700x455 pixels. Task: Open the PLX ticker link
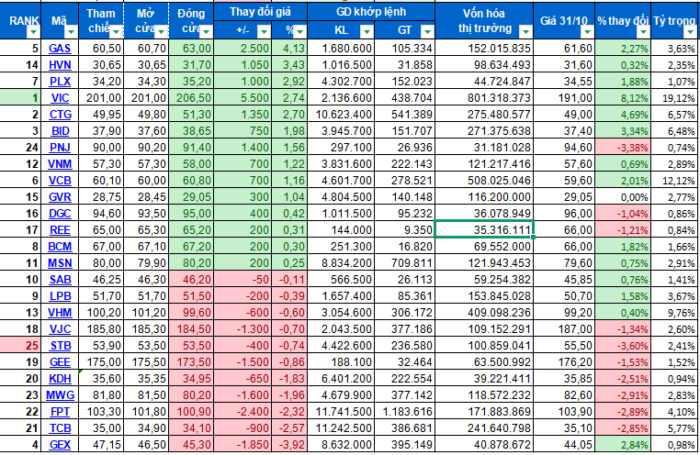point(60,81)
